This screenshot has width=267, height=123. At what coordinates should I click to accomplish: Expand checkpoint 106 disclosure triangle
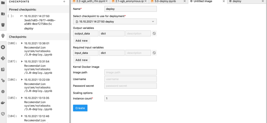[x=21, y=80]
